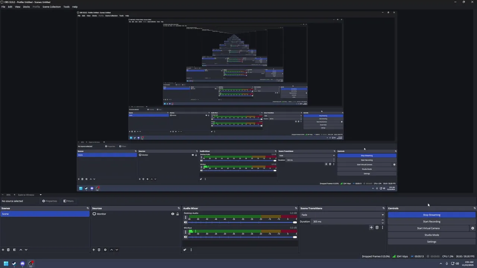Add a scene transition with plus icon
The image size is (477, 268).
click(x=371, y=227)
